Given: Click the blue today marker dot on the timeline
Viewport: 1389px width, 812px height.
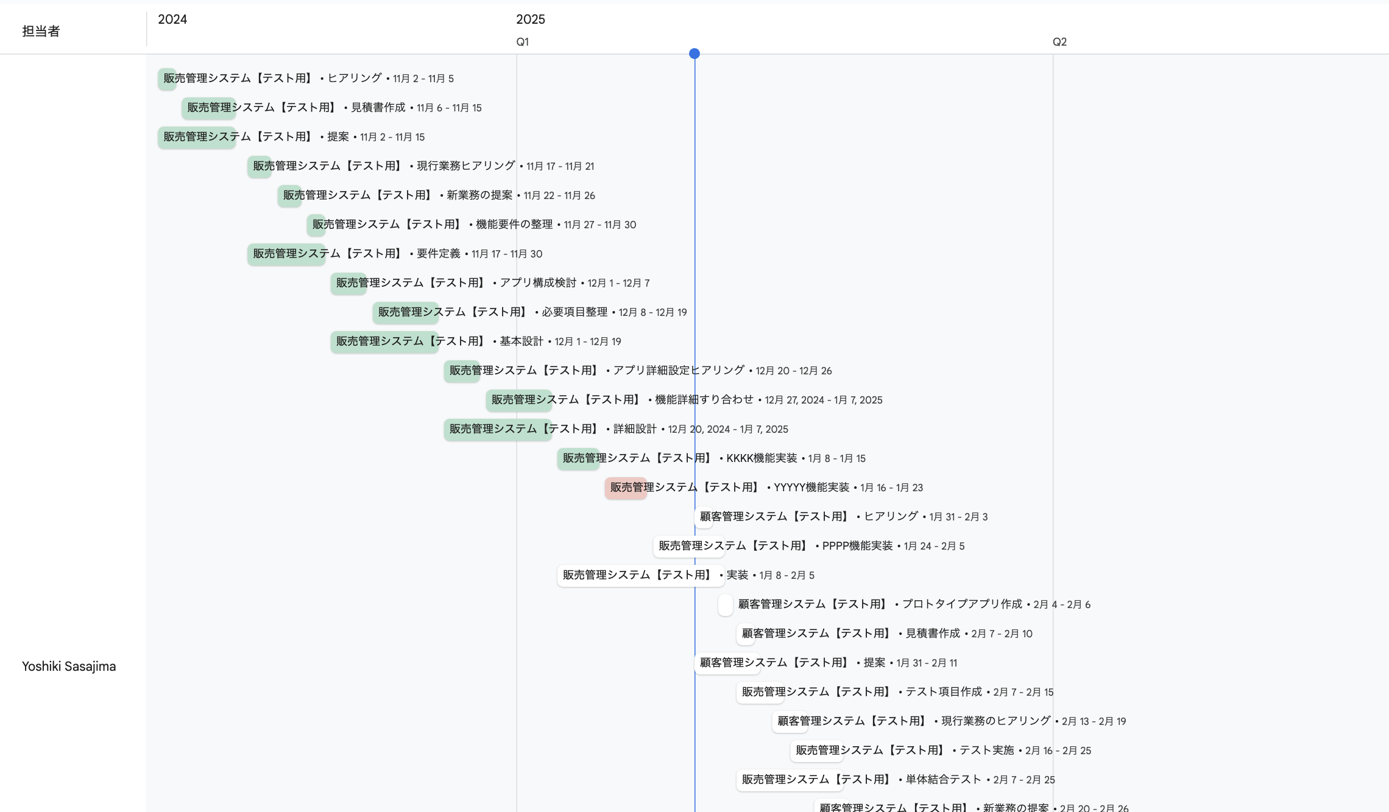Looking at the screenshot, I should coord(694,53).
